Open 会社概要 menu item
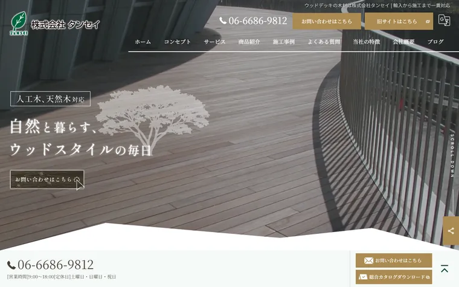The height and width of the screenshot is (287, 459). point(403,42)
